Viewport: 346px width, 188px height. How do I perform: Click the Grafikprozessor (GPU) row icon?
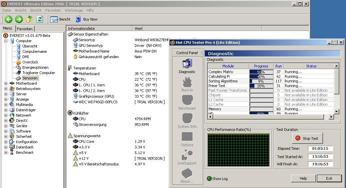pyautogui.click(x=76, y=96)
